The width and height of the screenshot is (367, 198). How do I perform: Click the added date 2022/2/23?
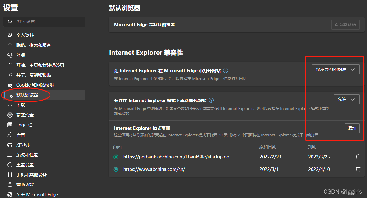pyautogui.click(x=270, y=157)
